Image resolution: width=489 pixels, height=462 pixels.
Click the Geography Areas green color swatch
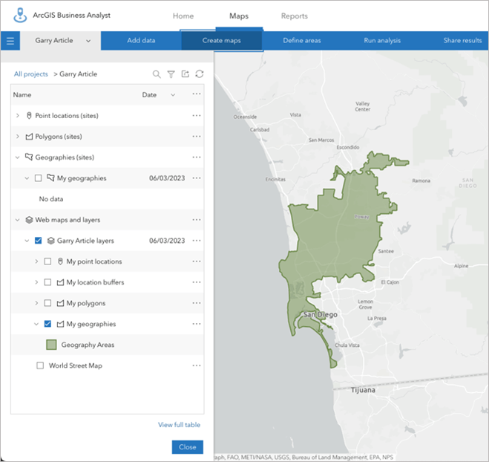pyautogui.click(x=51, y=345)
